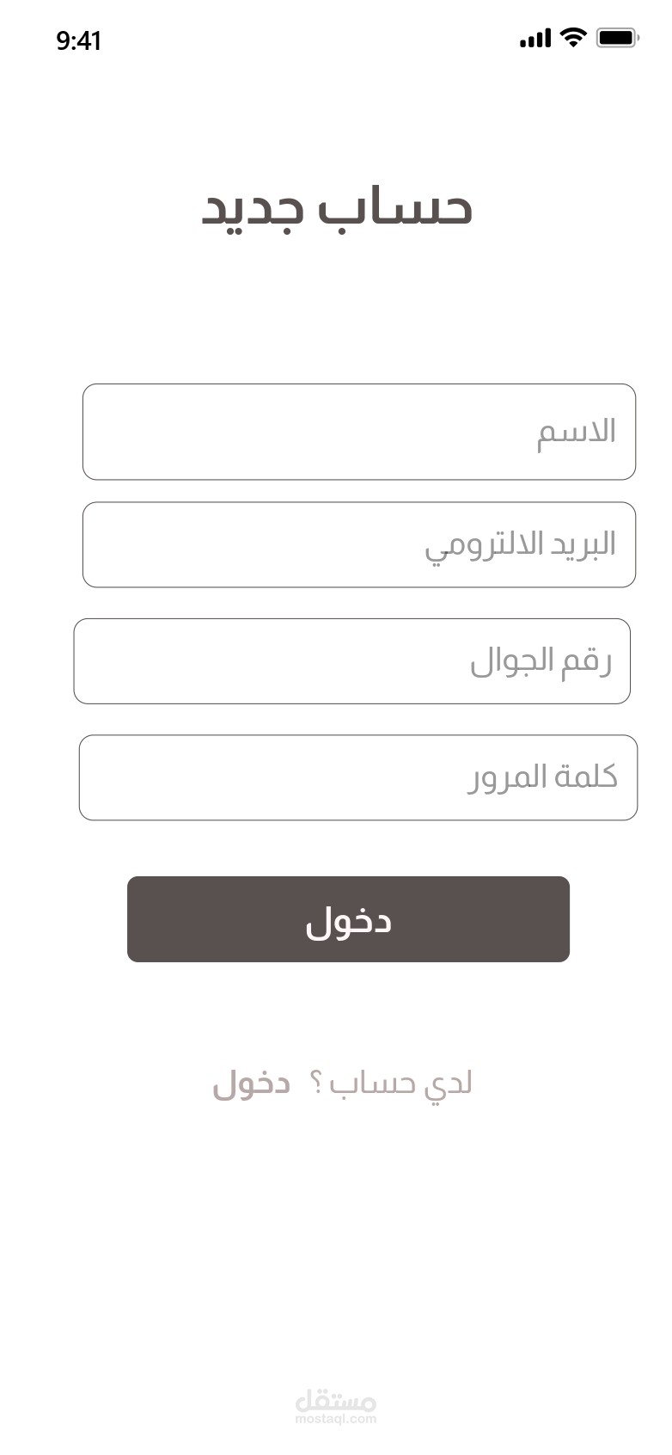Click the البريد الالترومي placeholder text
Viewport: 672px width, 1455px height.
click(520, 545)
